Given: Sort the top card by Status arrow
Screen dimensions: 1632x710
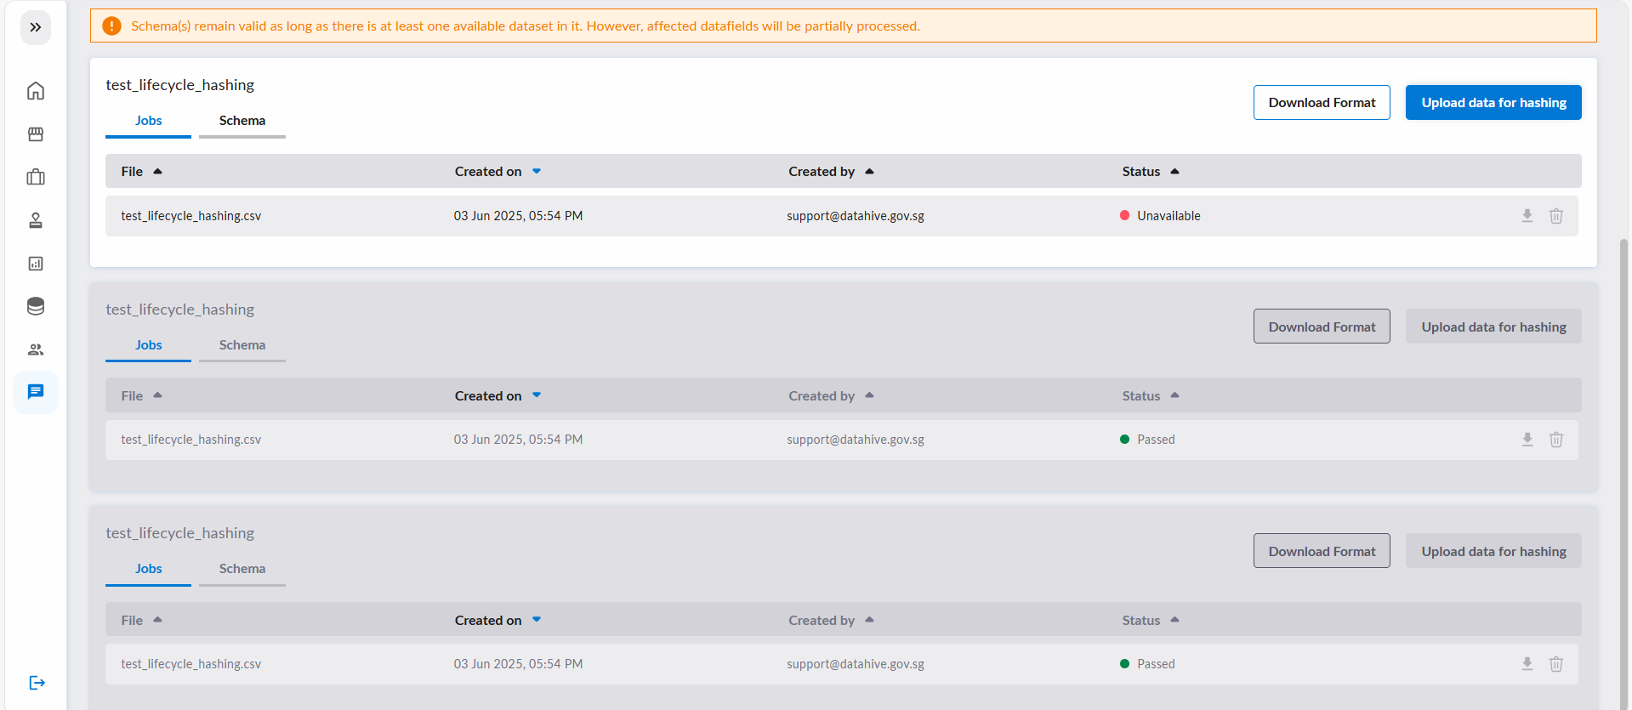Looking at the screenshot, I should (x=1174, y=172).
